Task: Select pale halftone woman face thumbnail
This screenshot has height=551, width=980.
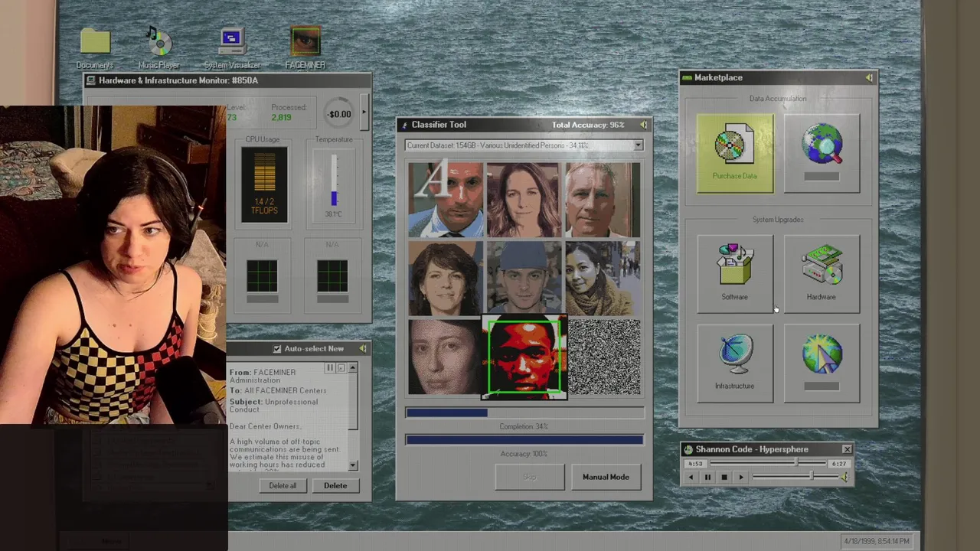Action: pos(446,357)
